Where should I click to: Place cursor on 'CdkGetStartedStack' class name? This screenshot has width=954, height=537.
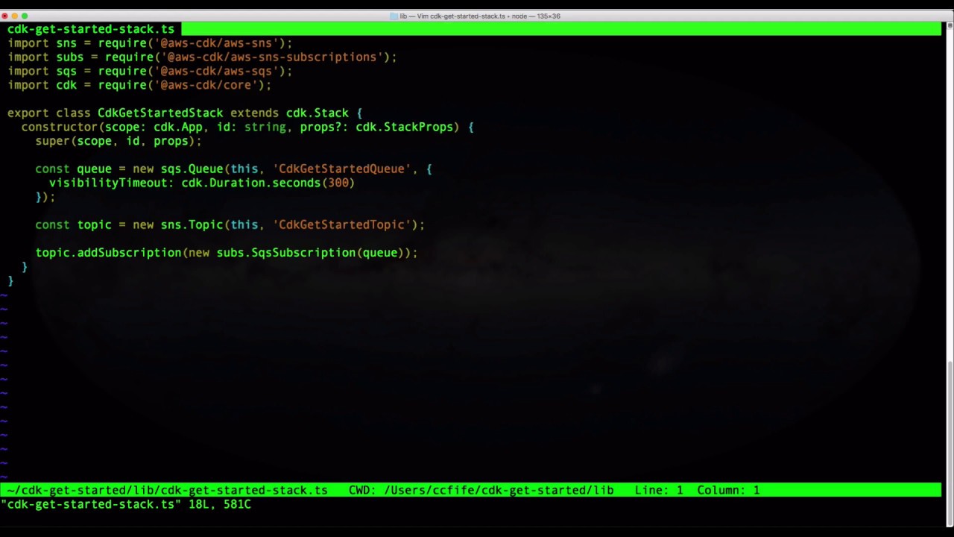(x=159, y=113)
